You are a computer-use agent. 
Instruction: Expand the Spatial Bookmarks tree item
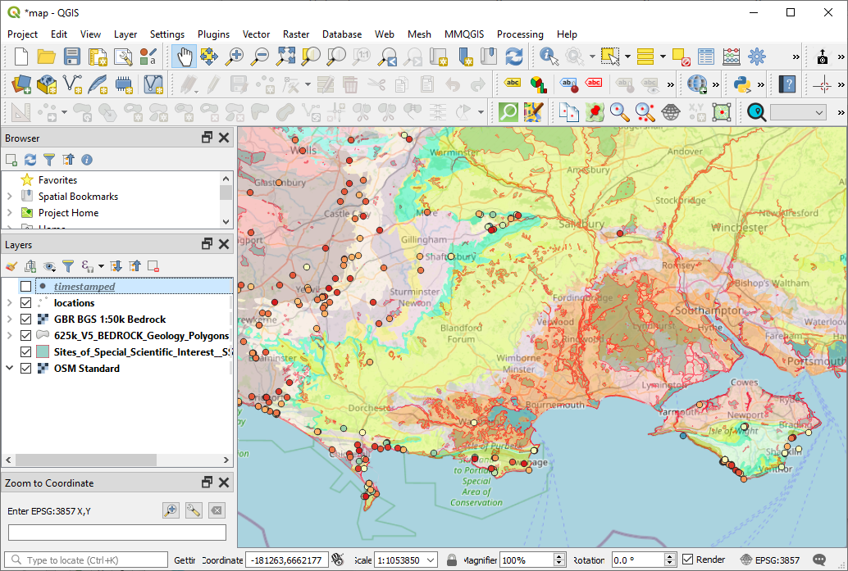click(x=9, y=197)
